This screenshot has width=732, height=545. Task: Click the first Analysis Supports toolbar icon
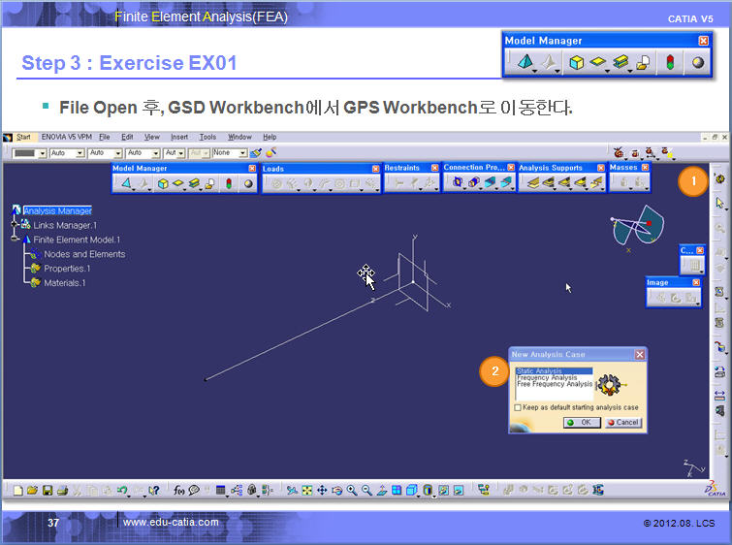tap(529, 181)
